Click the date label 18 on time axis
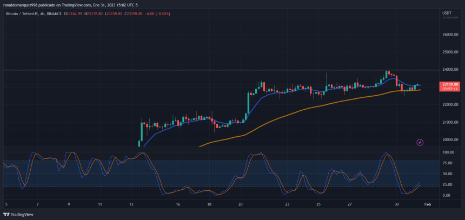Image resolution: width=465 pixels, height=220 pixels. [209, 204]
